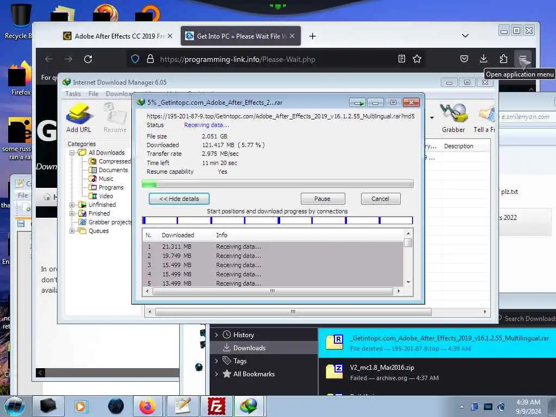Screen dimensions: 556x417
Task: Expand Tags in the Library sidebar
Action: point(217,361)
